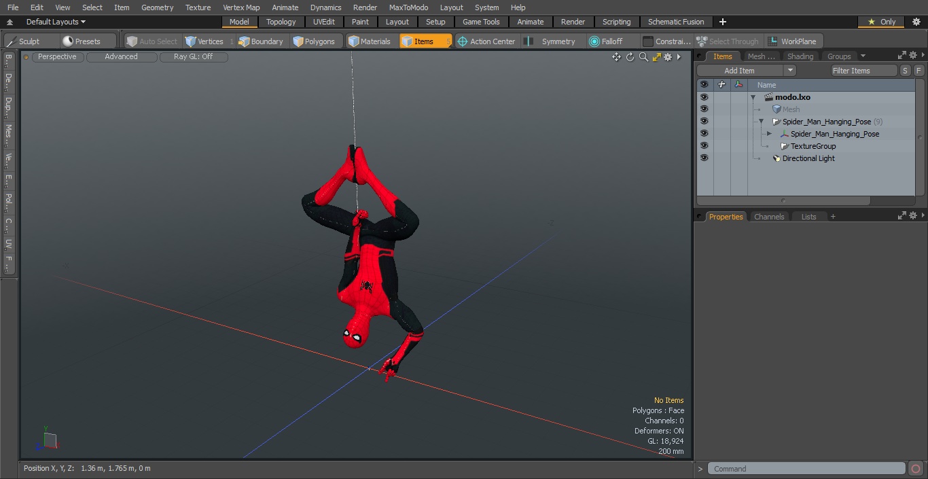Viewport: 928px width, 479px height.
Task: Switch to the UVEdit layout tab
Action: tap(324, 22)
